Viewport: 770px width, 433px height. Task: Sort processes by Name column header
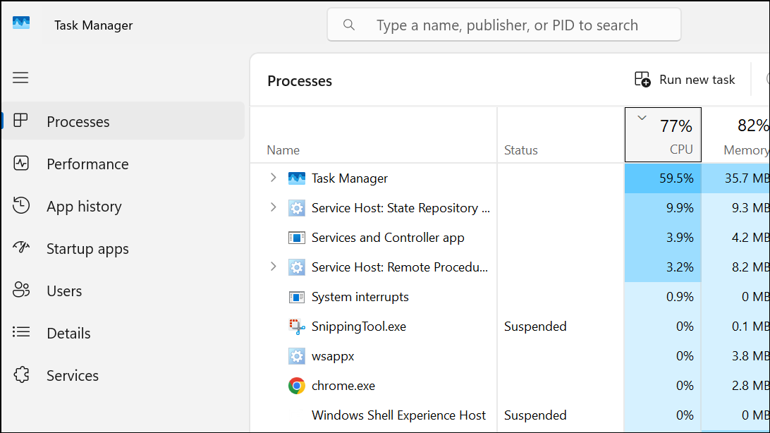click(x=283, y=150)
